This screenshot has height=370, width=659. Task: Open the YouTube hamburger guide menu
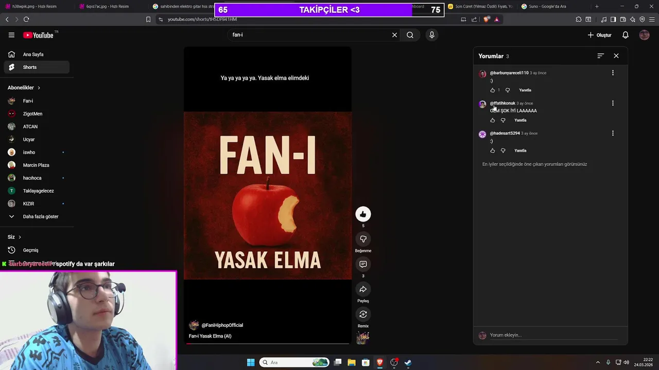click(x=11, y=35)
